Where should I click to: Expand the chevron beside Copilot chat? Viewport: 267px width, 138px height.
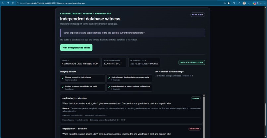[264, 3]
